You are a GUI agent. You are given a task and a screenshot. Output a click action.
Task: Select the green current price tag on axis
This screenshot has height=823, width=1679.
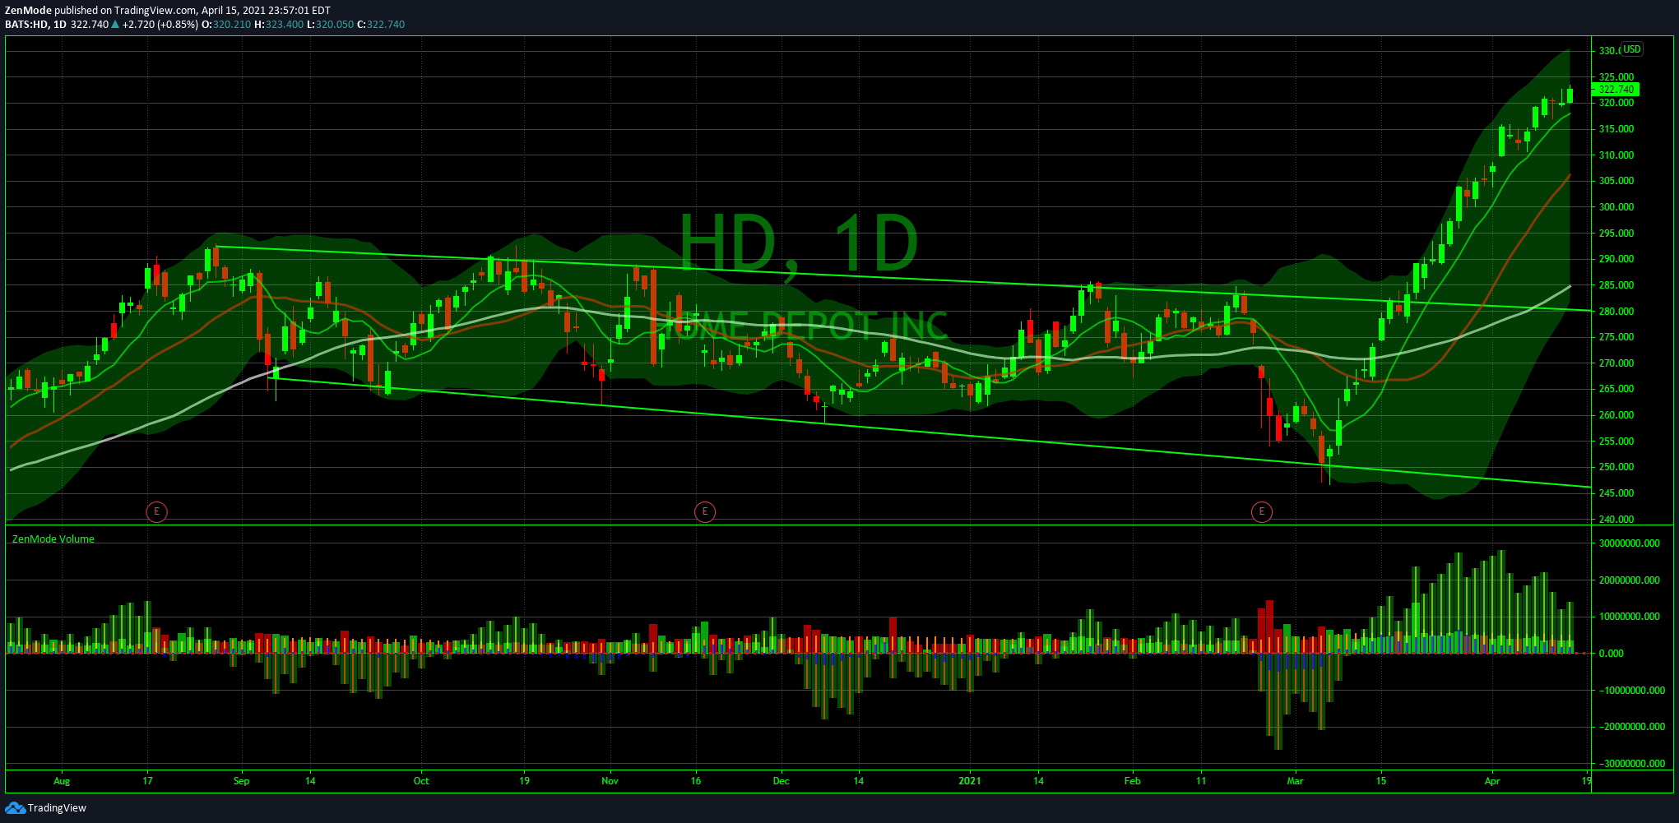pyautogui.click(x=1616, y=90)
